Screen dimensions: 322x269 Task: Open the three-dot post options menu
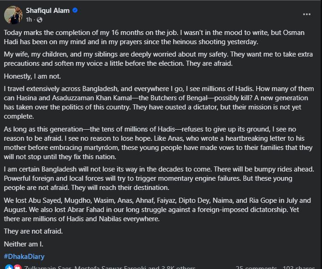(306, 14)
